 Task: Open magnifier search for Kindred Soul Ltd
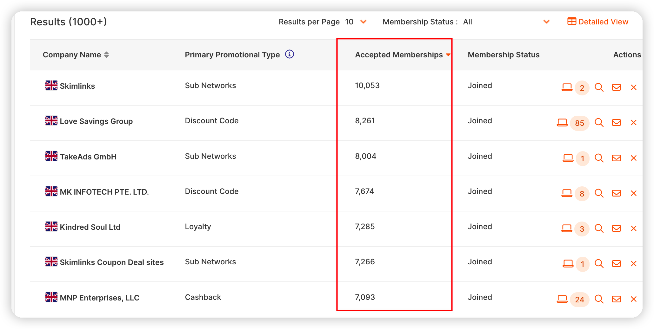click(x=599, y=228)
